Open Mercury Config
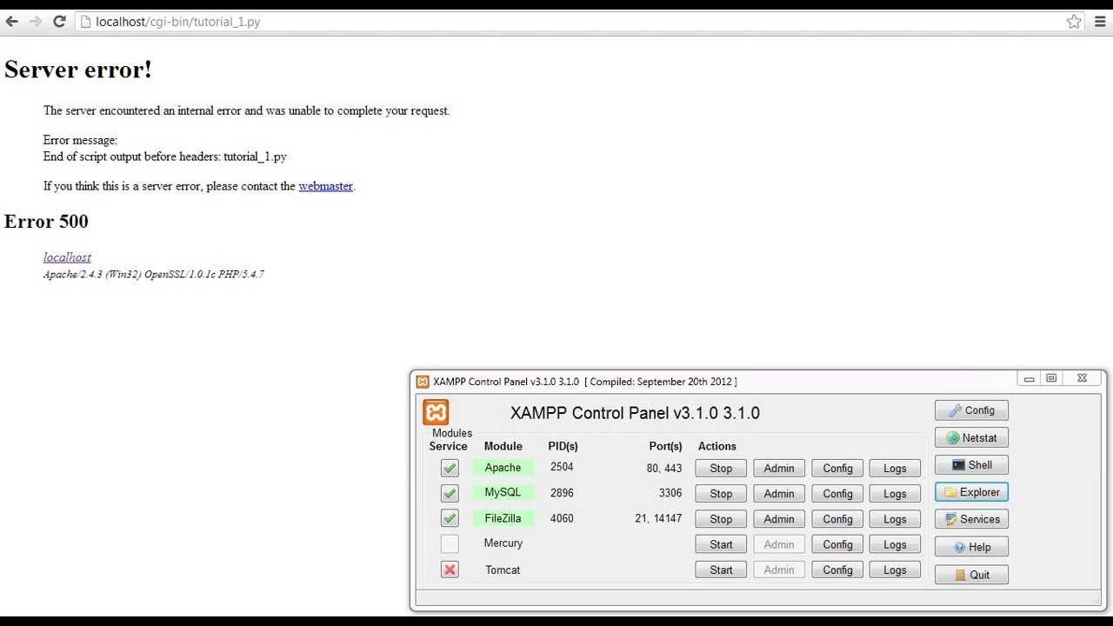The width and height of the screenshot is (1113, 626). (837, 544)
